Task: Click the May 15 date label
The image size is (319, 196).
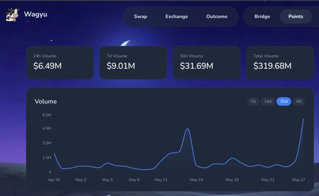Action: tap(196, 180)
